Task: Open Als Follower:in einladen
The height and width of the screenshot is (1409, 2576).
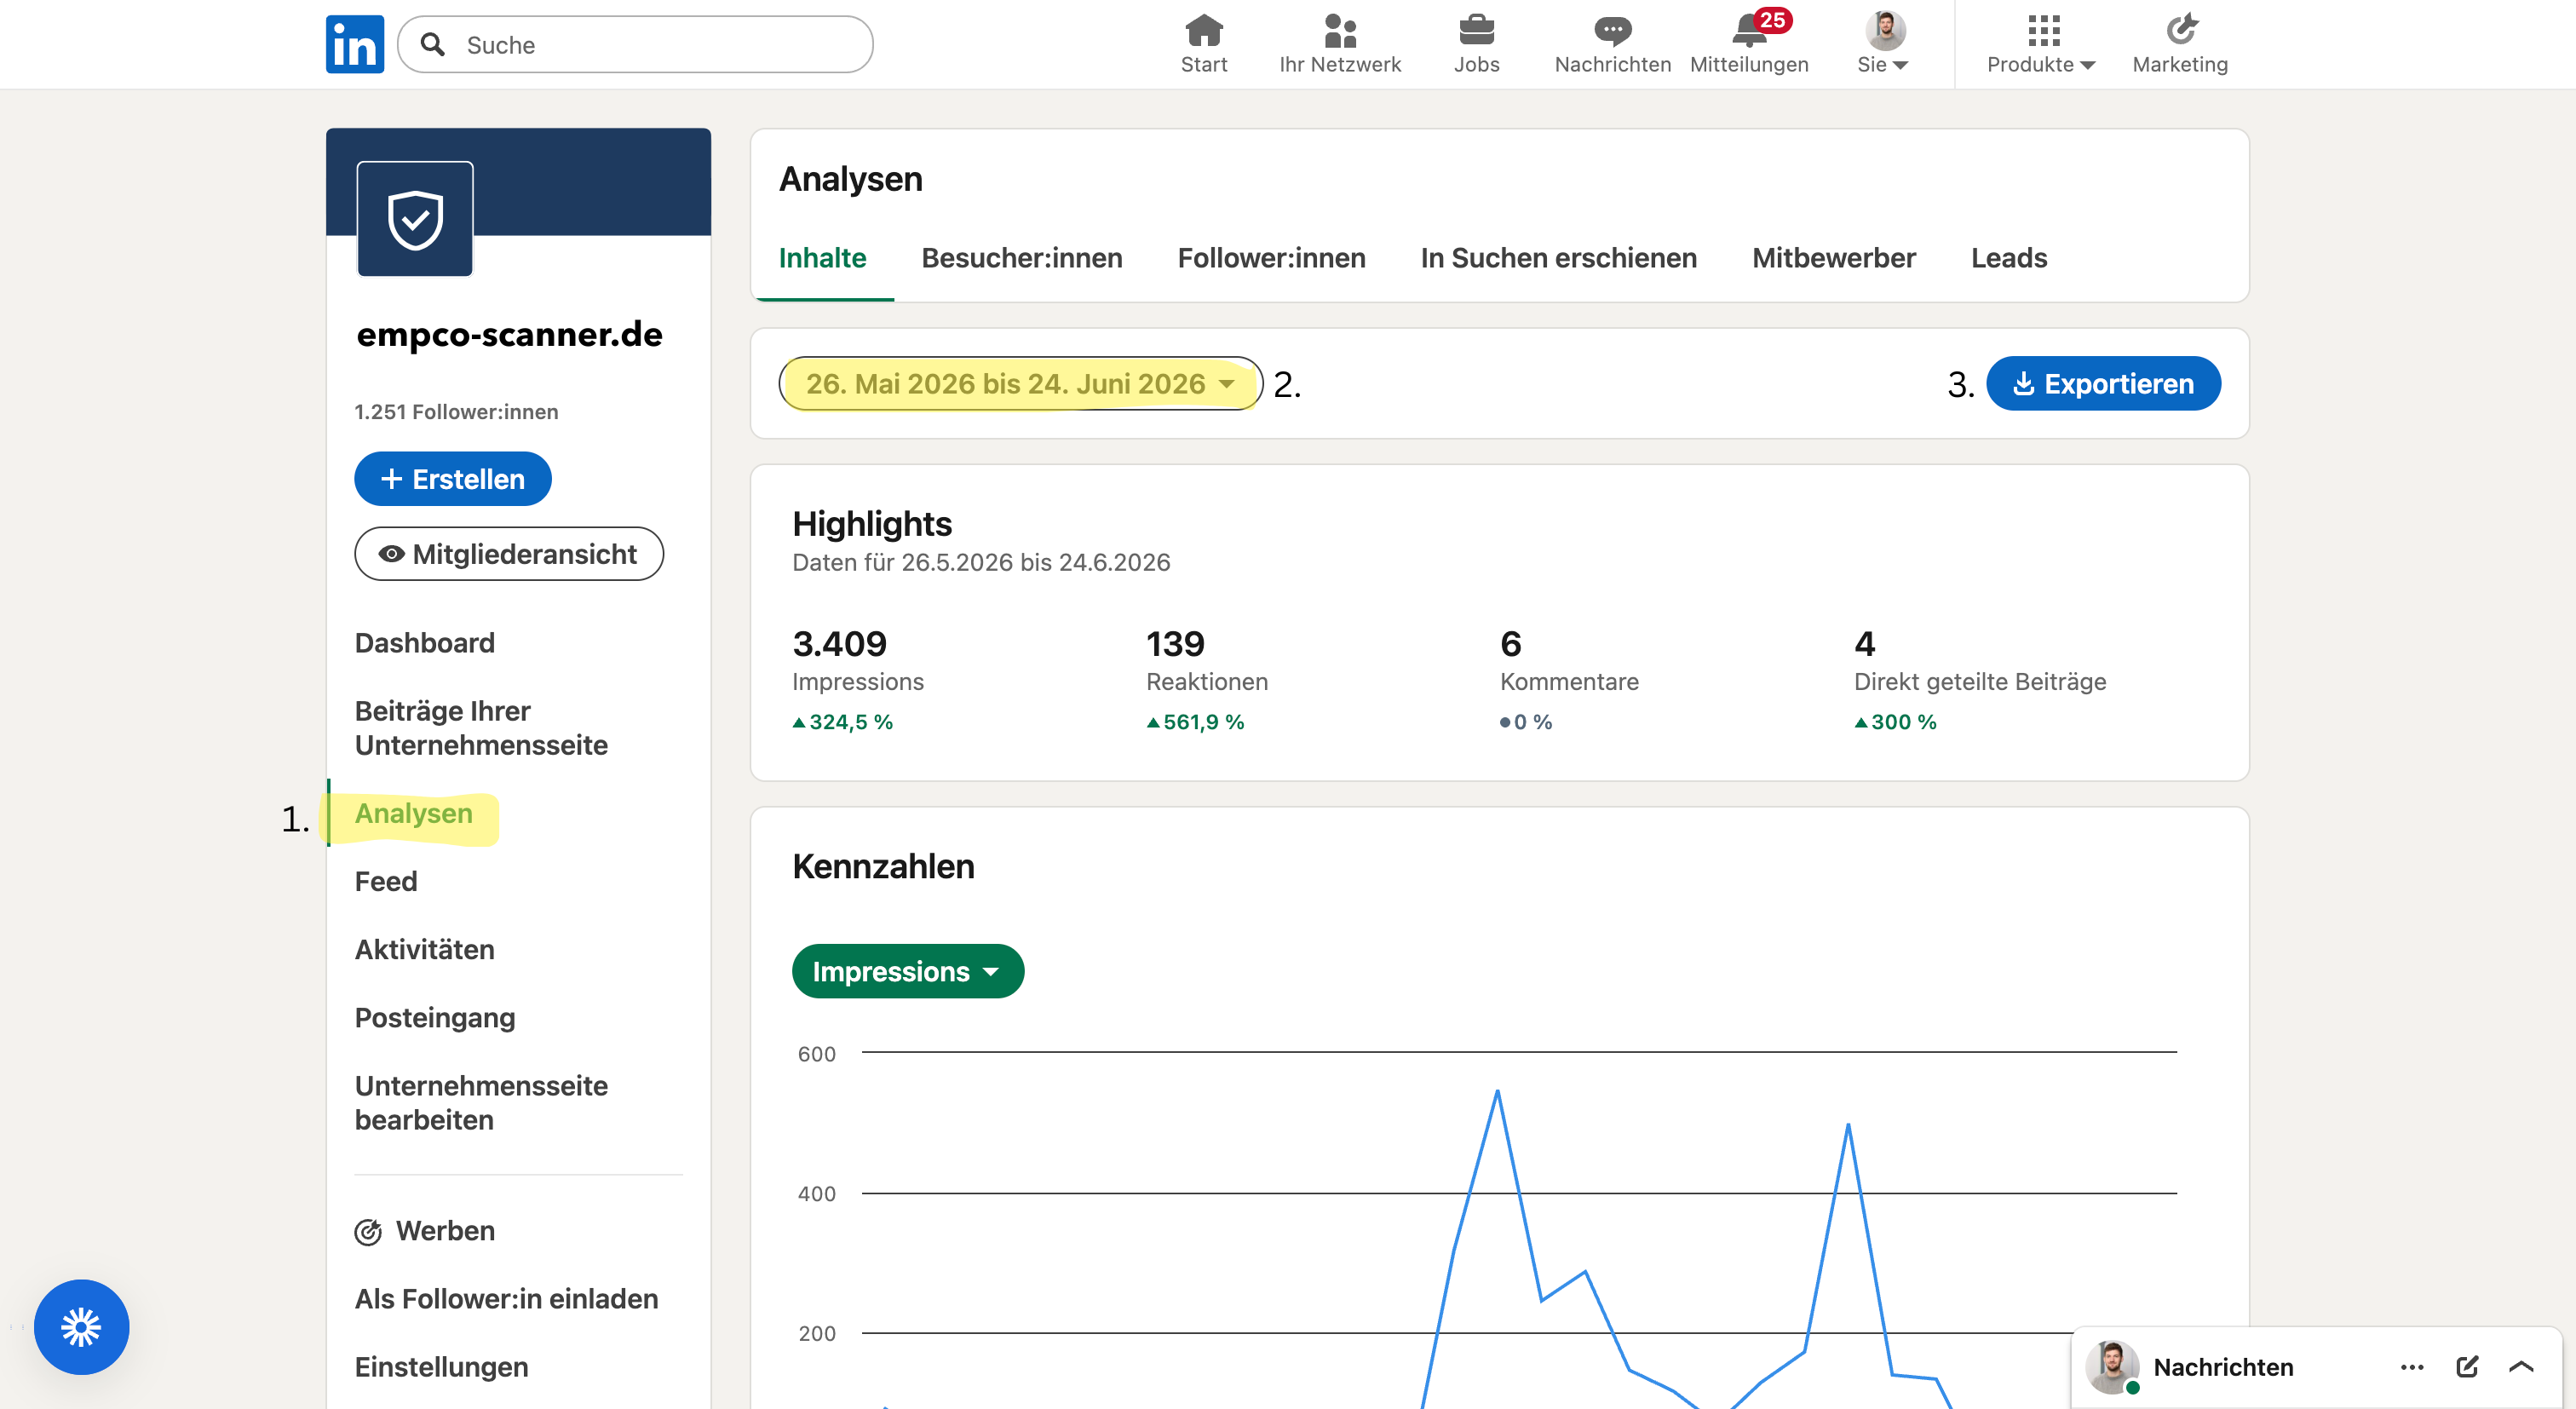Action: pyautogui.click(x=506, y=1299)
